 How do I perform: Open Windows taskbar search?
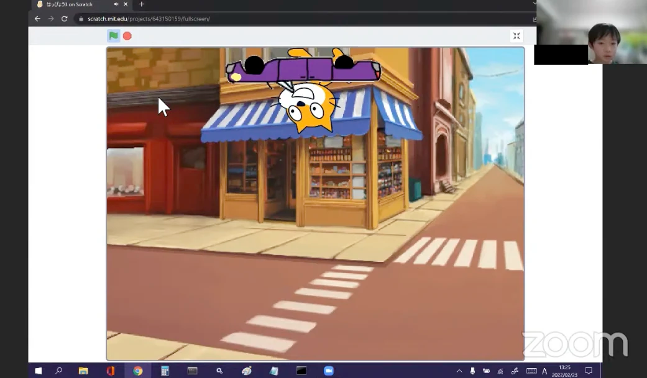[x=58, y=371]
